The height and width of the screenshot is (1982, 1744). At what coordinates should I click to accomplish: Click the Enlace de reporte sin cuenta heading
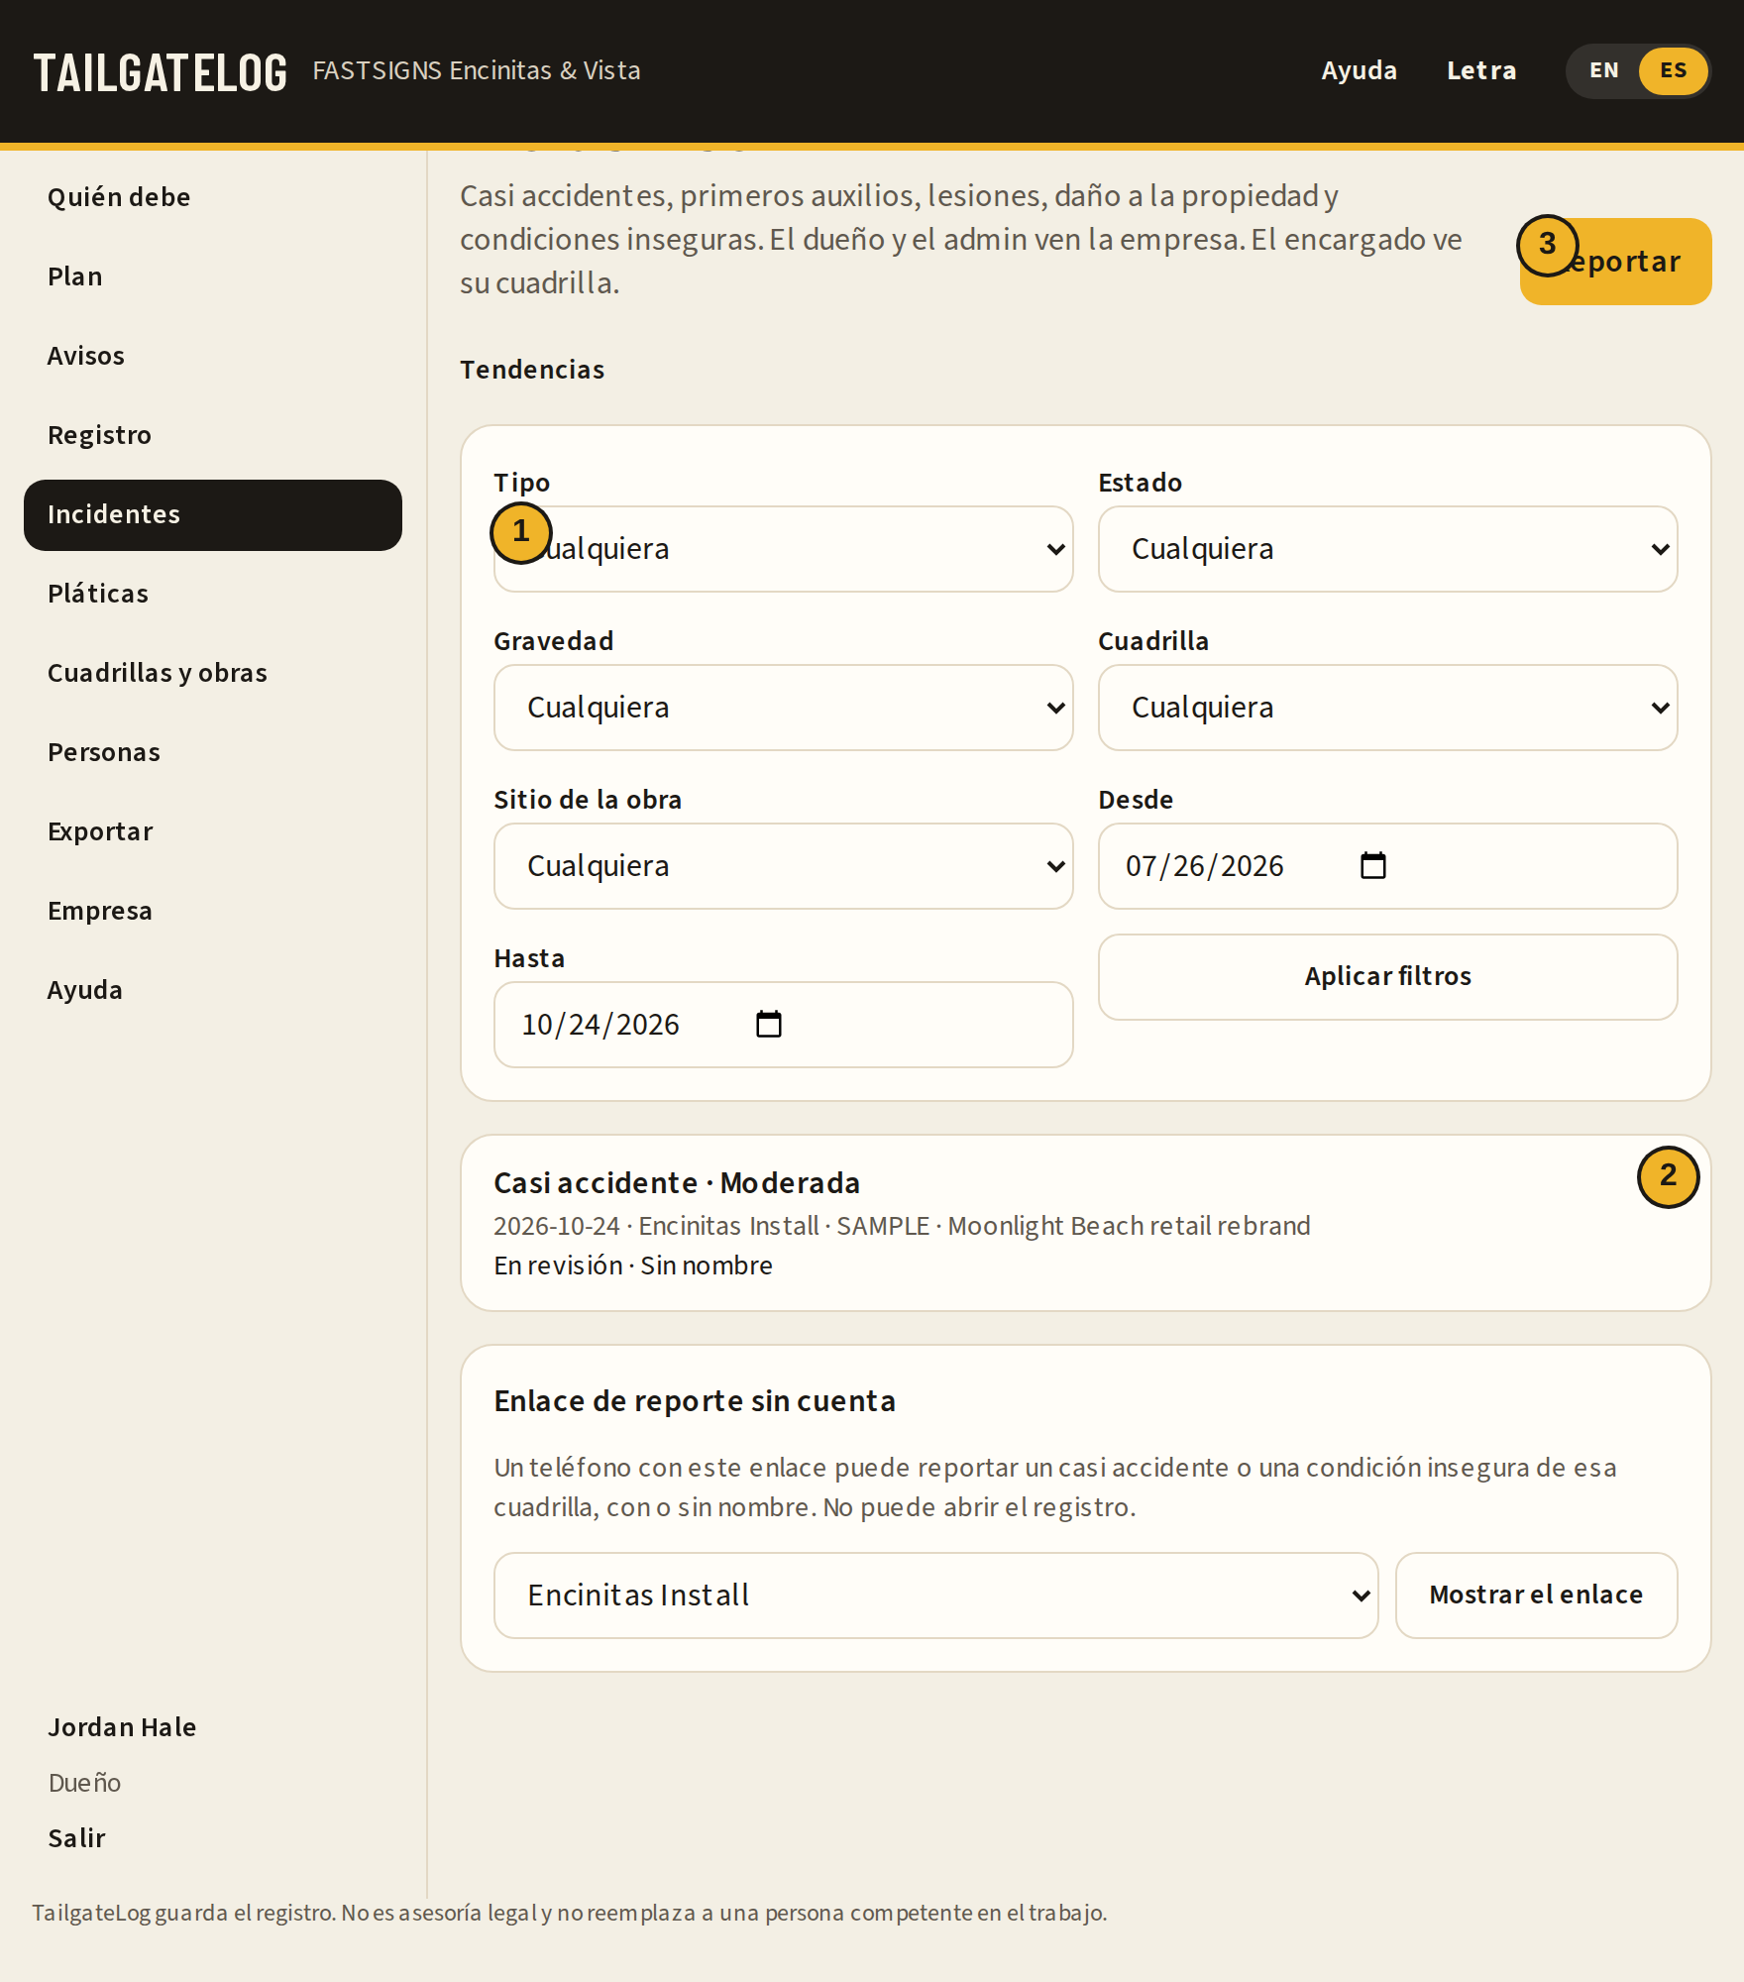click(x=695, y=1401)
